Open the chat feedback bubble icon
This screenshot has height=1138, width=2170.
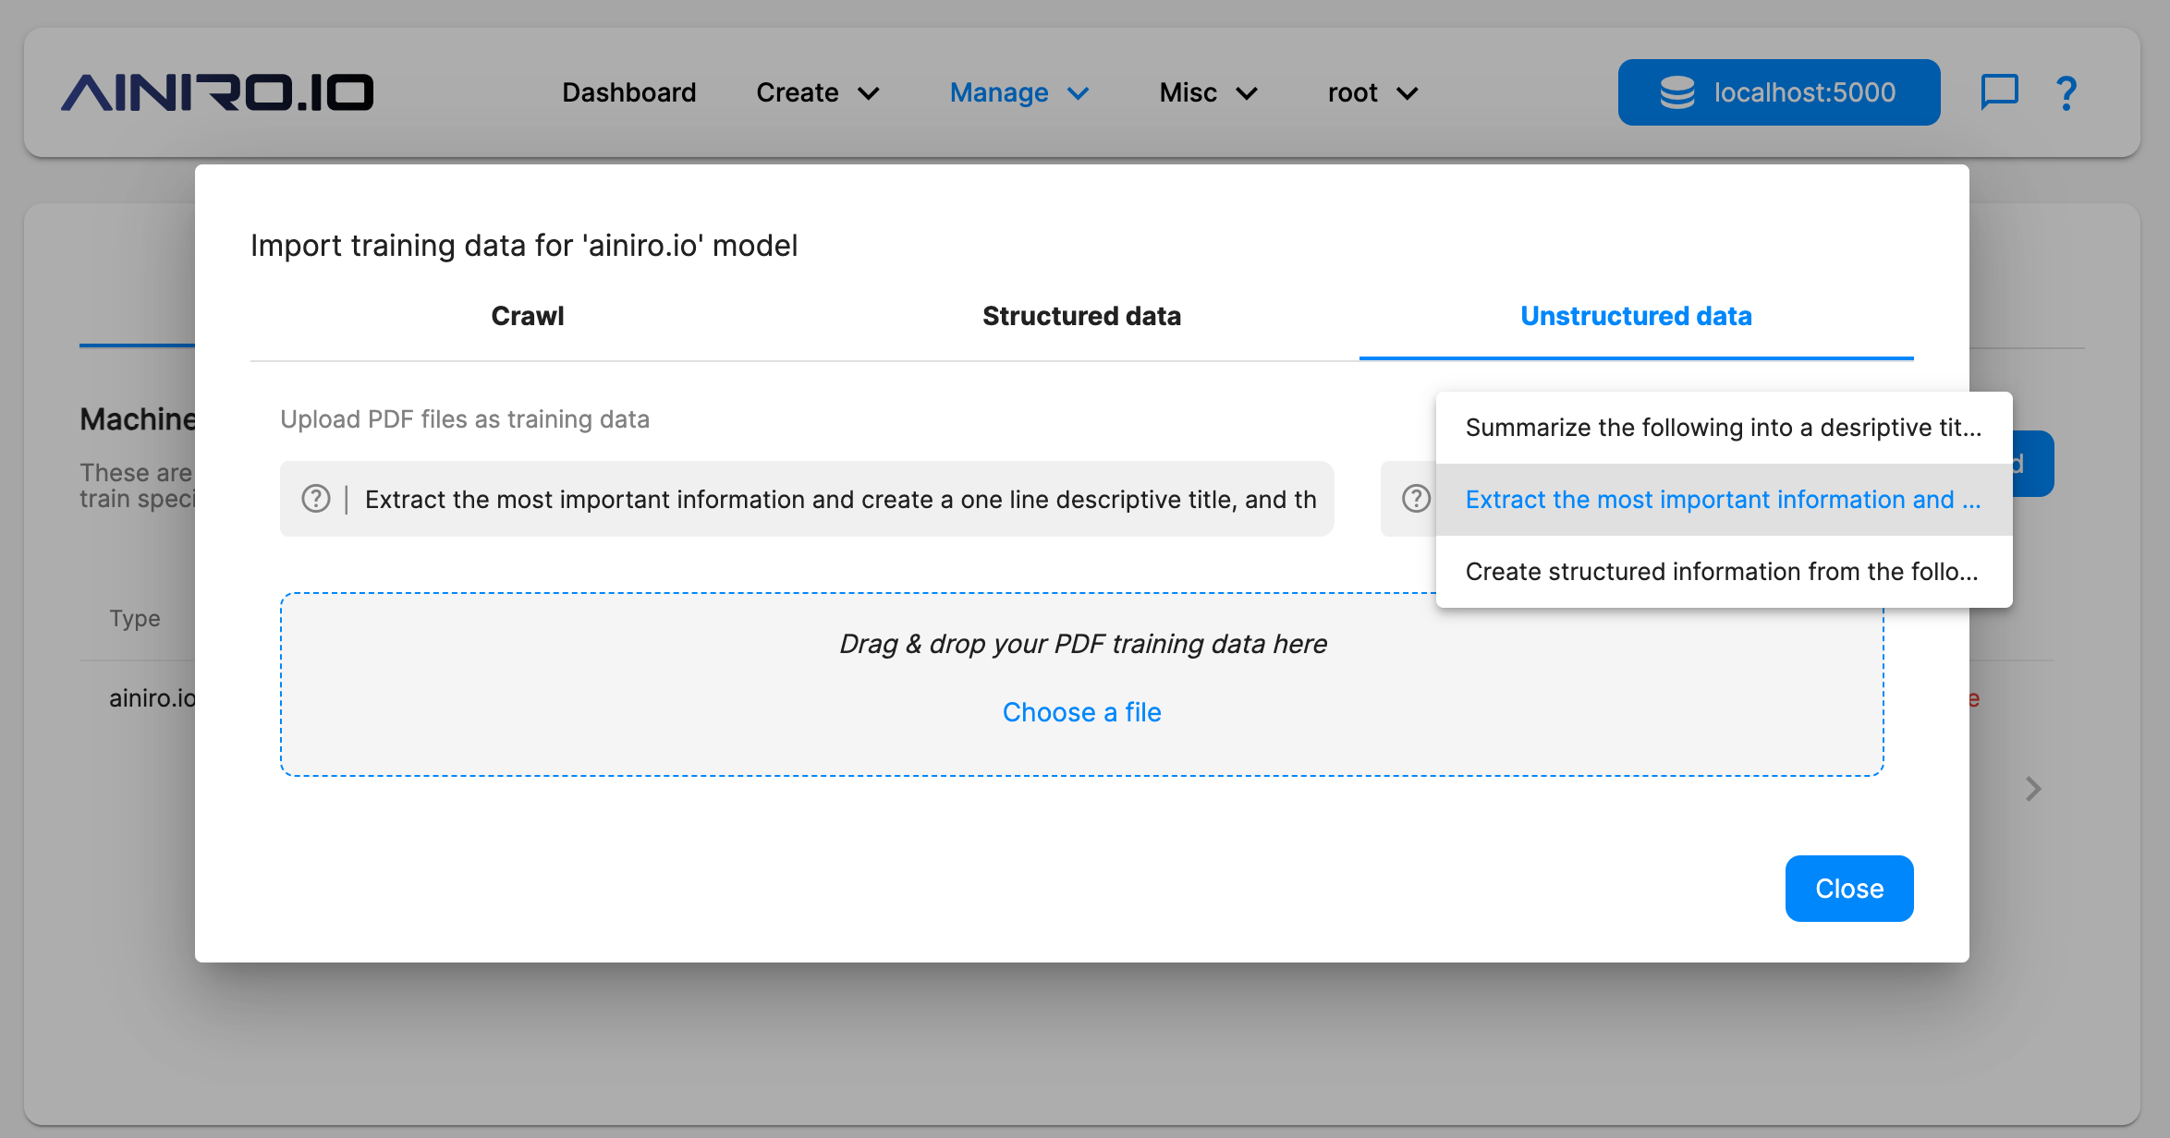tap(1999, 91)
